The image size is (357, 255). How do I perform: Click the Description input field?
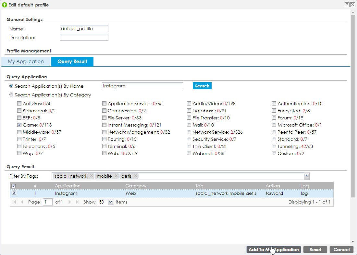pos(84,38)
